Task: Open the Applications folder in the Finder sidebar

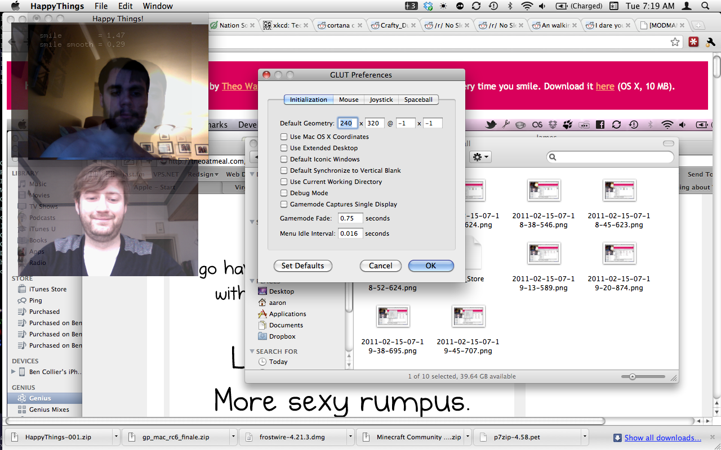Action: point(287,314)
